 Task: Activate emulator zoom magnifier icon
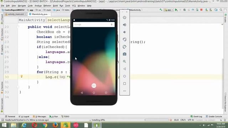click(124, 62)
